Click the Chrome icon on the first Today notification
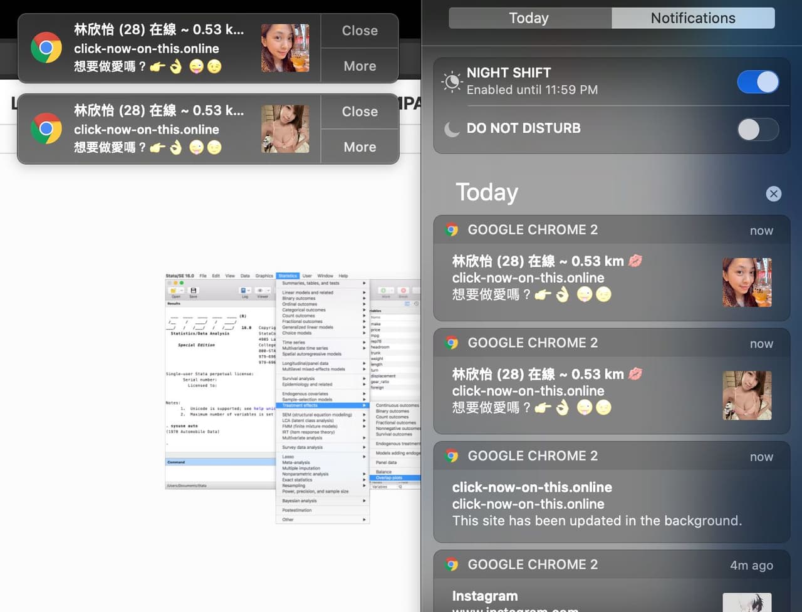802x612 pixels. (x=451, y=229)
